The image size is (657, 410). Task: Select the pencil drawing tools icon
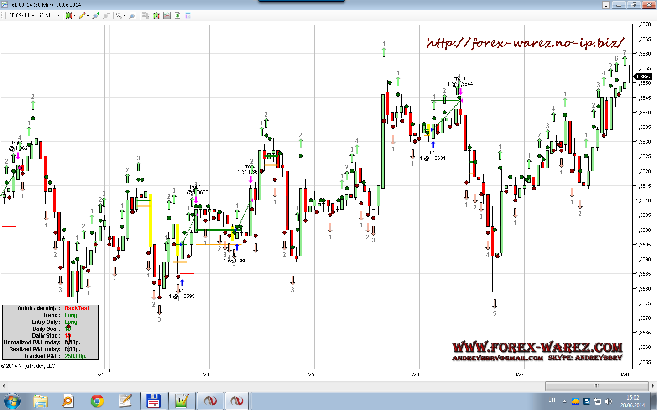pos(83,15)
